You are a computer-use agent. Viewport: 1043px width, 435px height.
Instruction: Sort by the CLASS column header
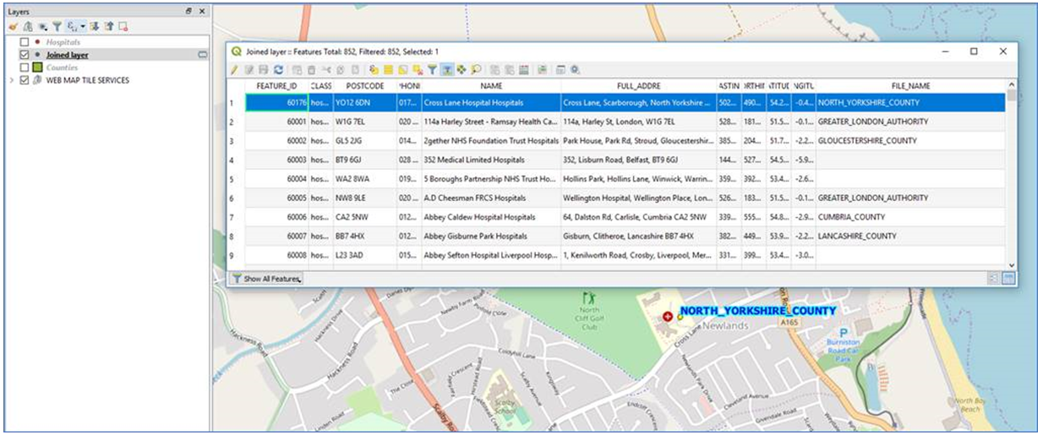[320, 86]
